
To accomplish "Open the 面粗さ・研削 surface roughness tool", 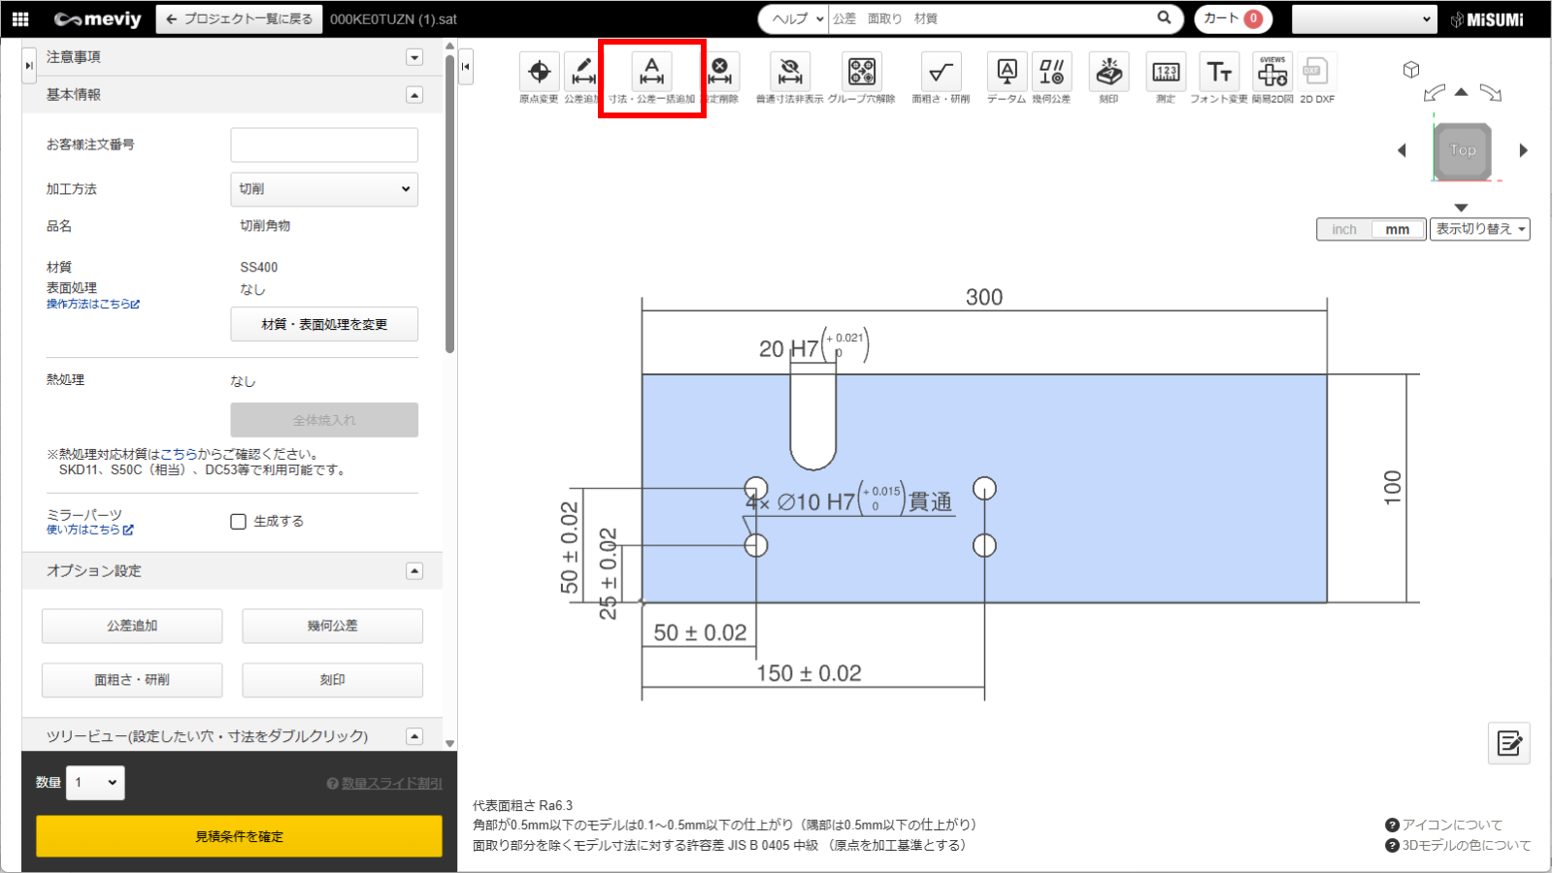I will click(940, 73).
